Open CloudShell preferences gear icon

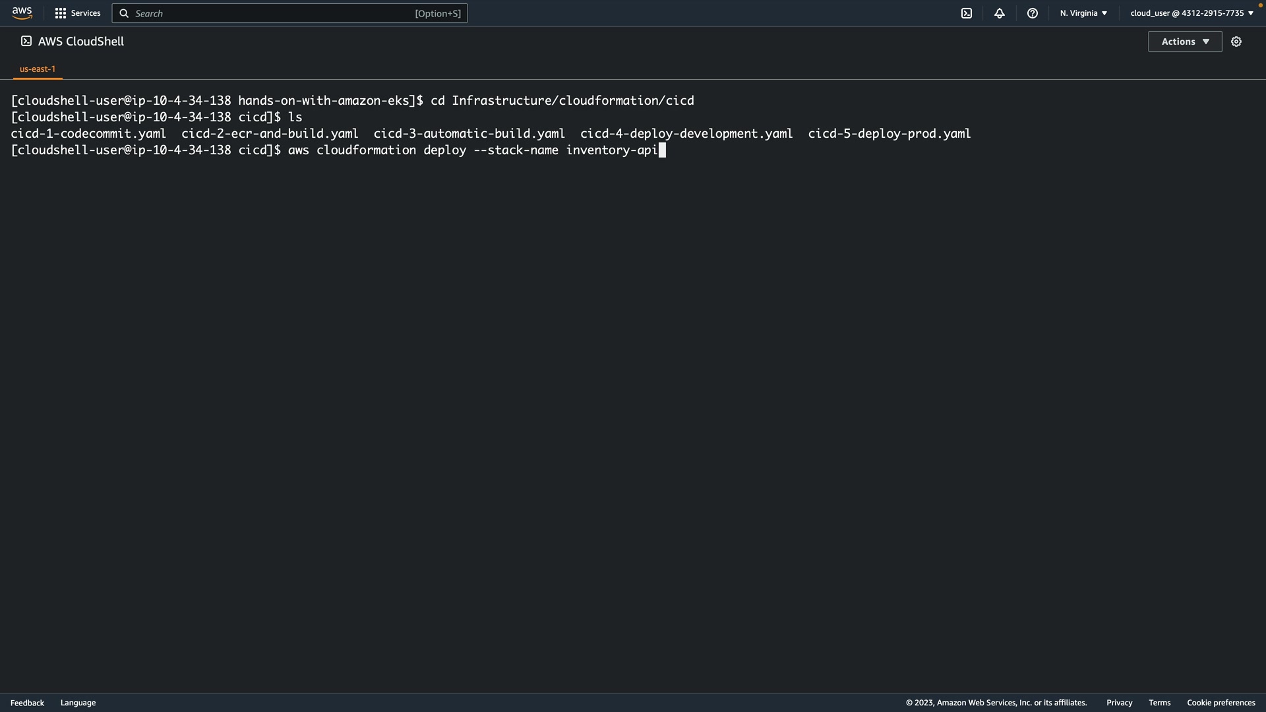(x=1236, y=42)
